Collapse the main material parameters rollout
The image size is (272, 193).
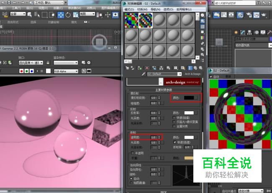164,90
